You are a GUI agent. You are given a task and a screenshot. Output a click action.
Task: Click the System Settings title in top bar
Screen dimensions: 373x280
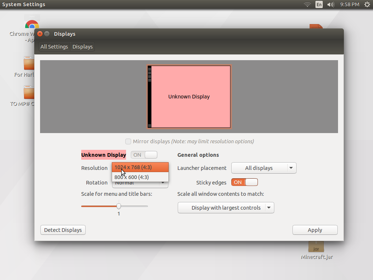(24, 4)
